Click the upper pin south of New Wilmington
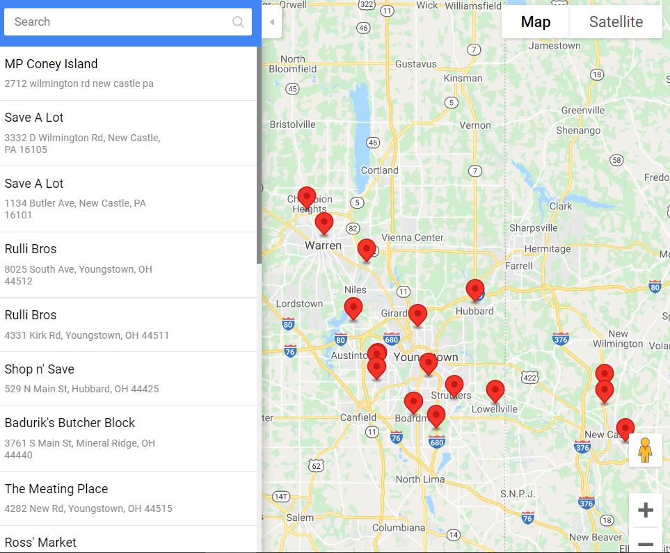This screenshot has height=553, width=670. click(x=605, y=372)
